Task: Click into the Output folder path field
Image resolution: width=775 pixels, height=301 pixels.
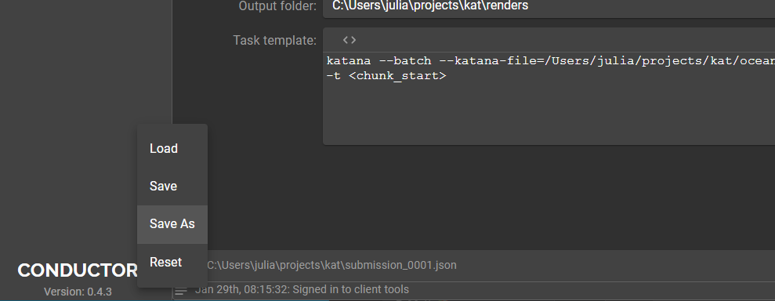Action: [x=549, y=6]
